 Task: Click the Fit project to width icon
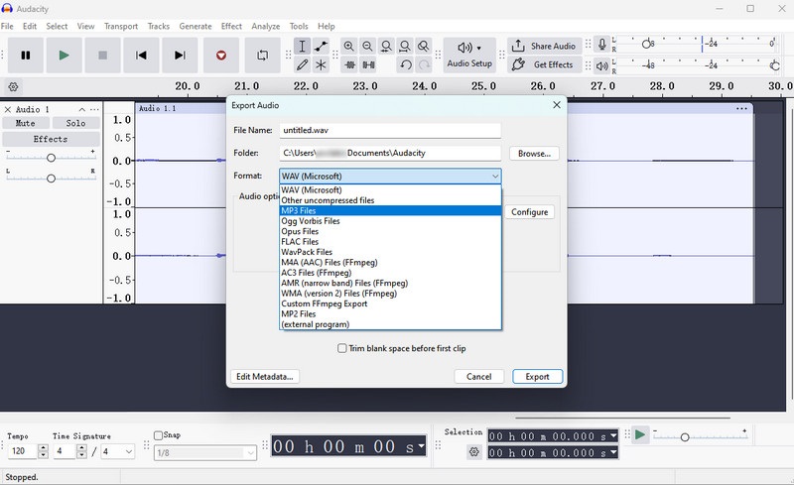pos(405,46)
